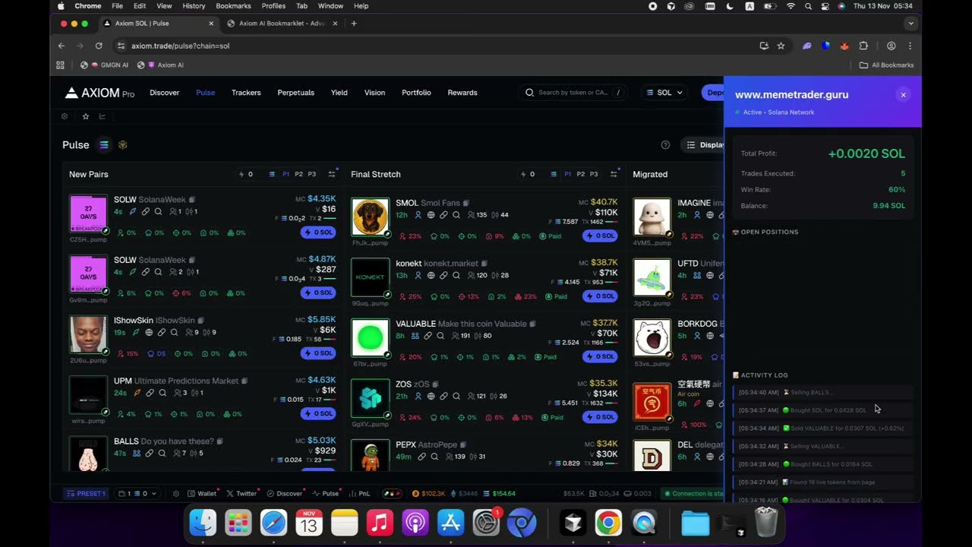Click the AXIOM Pro logo
Screen dimensions: 972x547
99,93
